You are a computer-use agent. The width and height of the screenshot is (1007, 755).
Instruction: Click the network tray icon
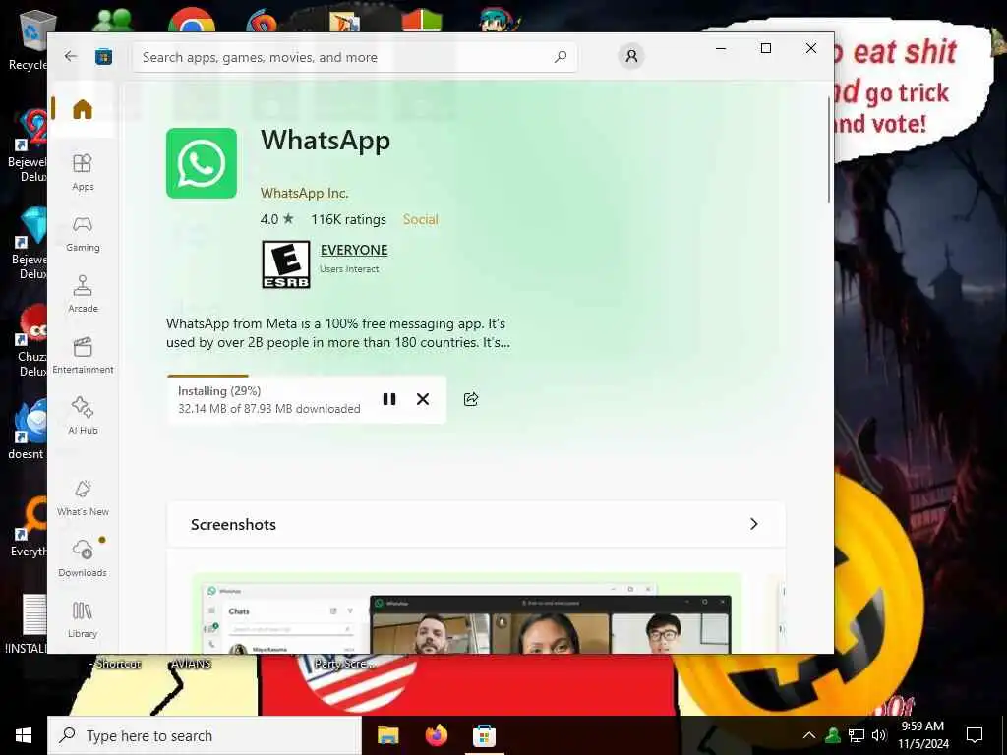point(857,735)
